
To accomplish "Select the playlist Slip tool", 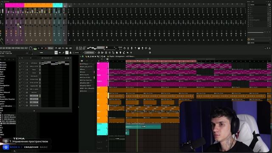I will [95, 57].
